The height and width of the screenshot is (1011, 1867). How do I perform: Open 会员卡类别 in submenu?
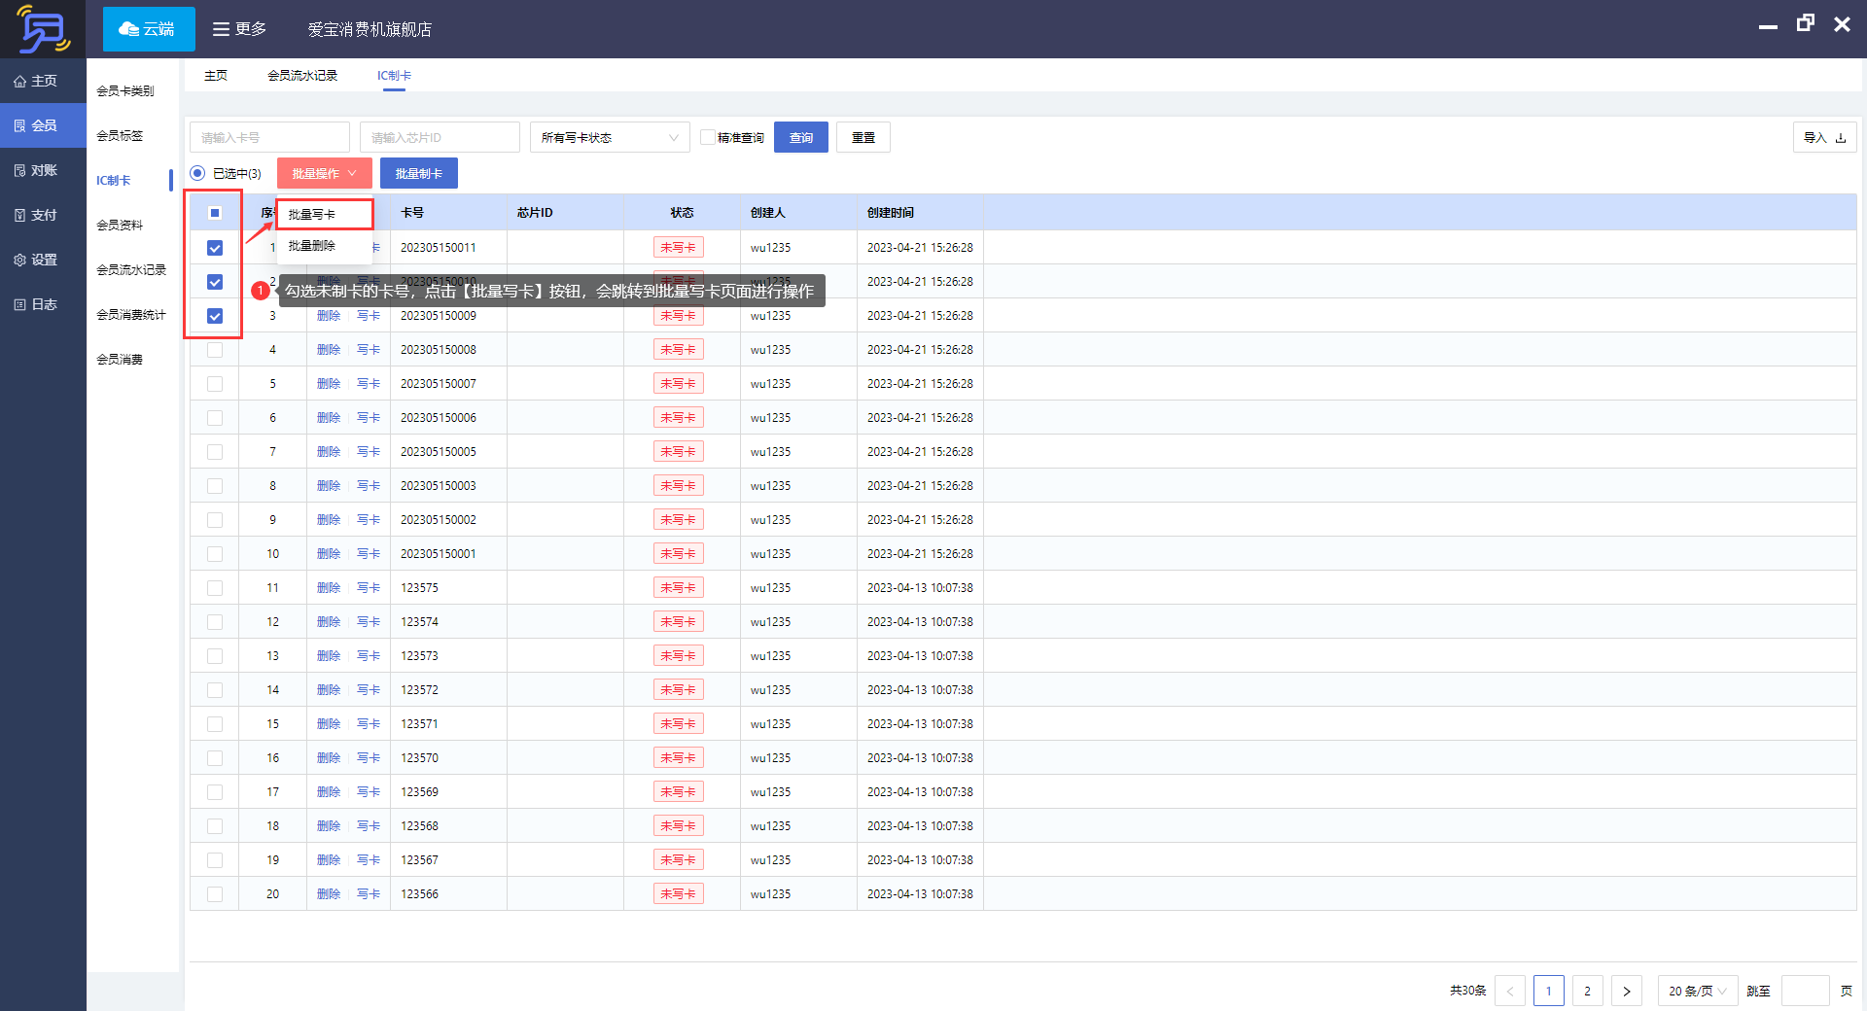click(125, 90)
